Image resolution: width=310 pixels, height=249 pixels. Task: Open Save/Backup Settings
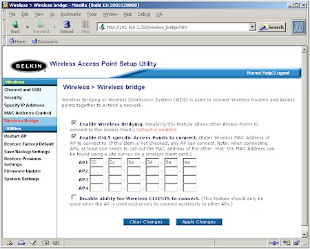[x=27, y=152]
